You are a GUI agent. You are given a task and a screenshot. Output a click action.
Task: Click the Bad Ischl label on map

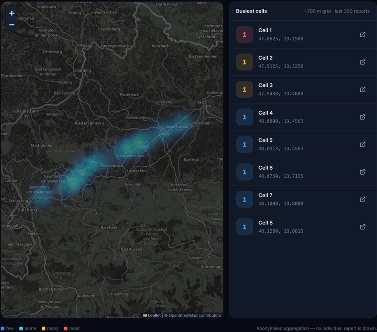109,228
